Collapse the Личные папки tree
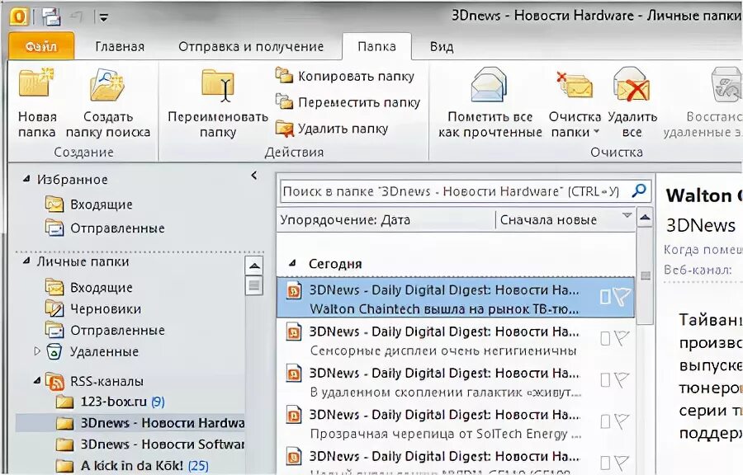This screenshot has height=475, width=743. 26,261
